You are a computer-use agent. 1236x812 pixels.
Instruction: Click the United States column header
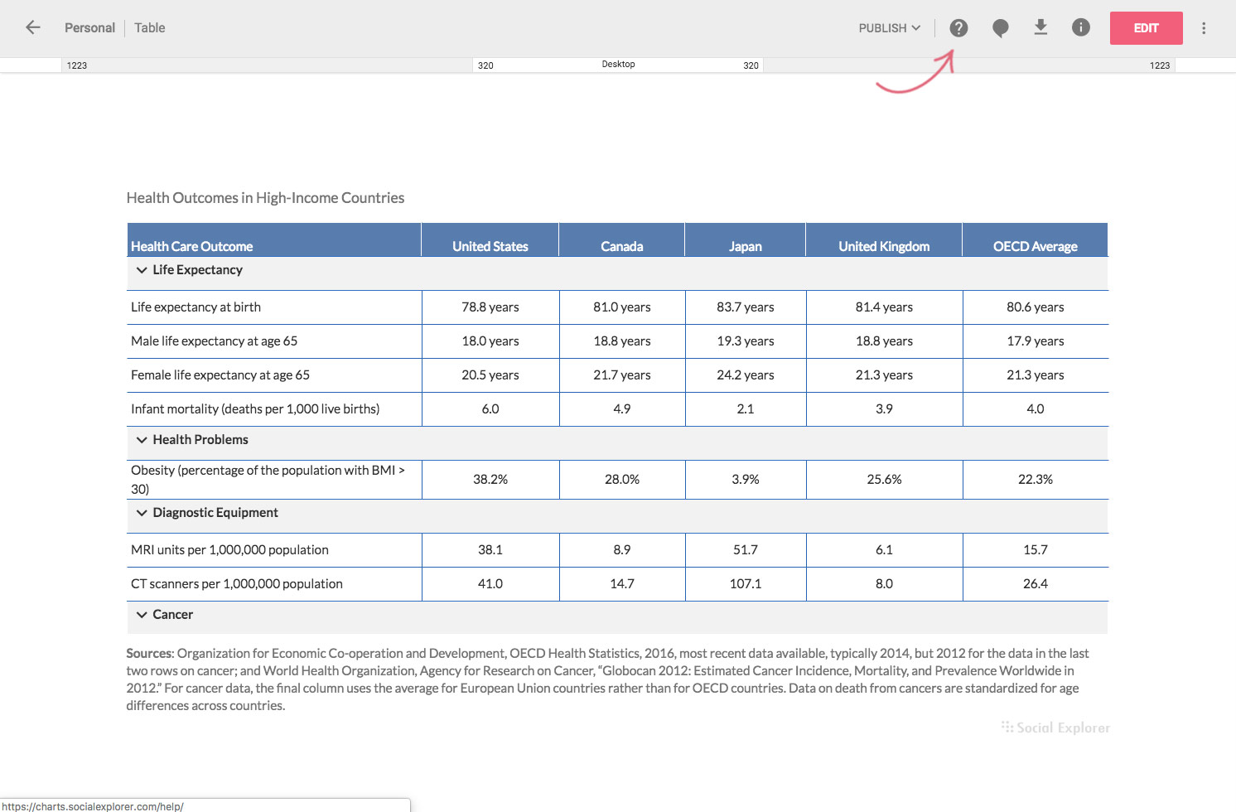pyautogui.click(x=490, y=246)
